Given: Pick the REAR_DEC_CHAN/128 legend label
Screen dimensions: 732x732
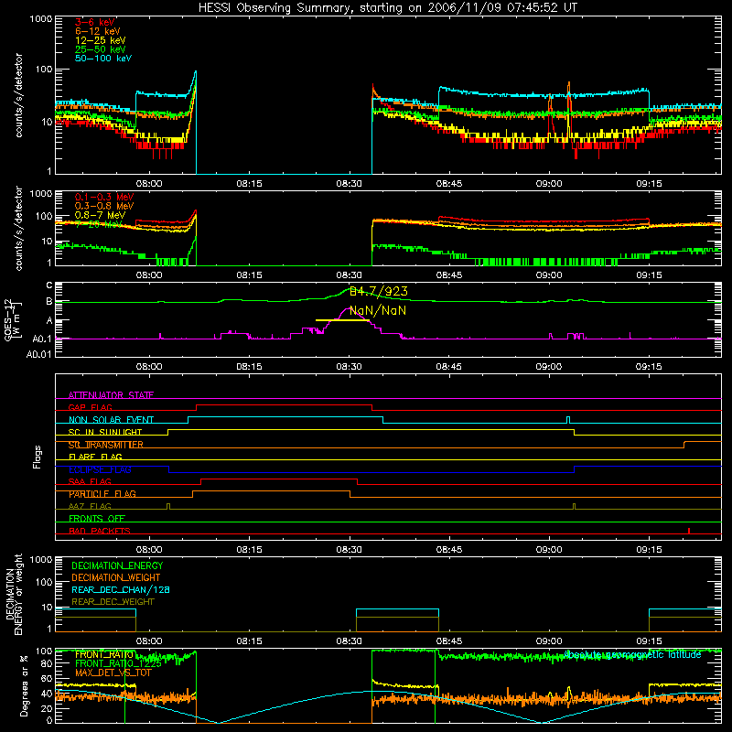Looking at the screenshot, I should 121,589.
